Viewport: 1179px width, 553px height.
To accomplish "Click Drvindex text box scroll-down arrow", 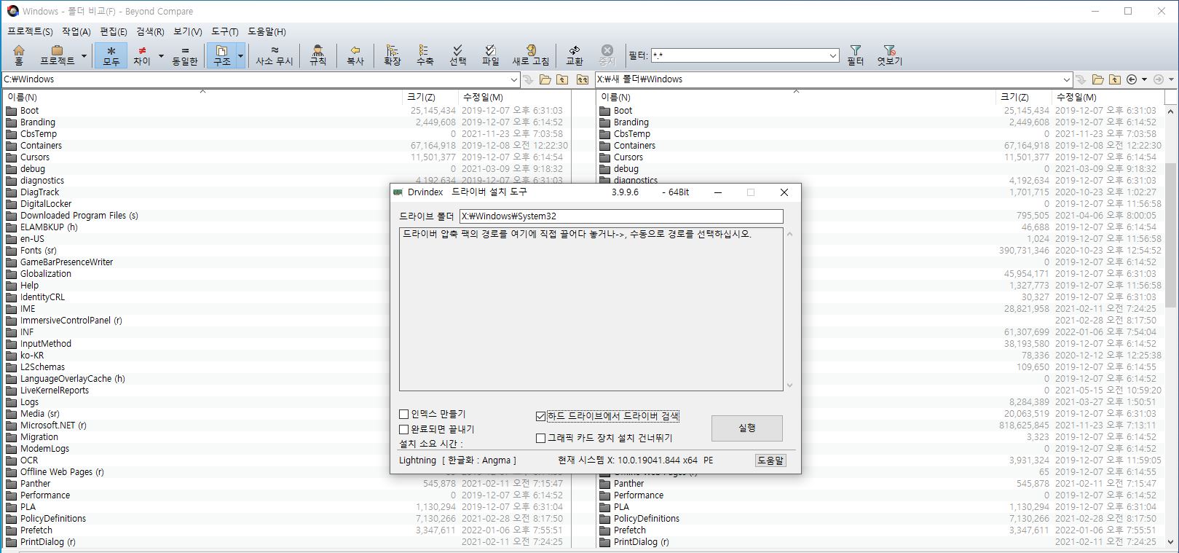I will point(789,385).
